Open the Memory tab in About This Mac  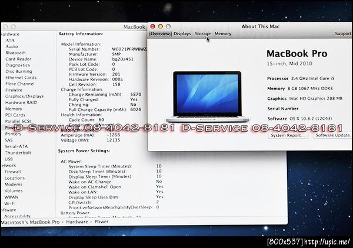pyautogui.click(x=223, y=33)
